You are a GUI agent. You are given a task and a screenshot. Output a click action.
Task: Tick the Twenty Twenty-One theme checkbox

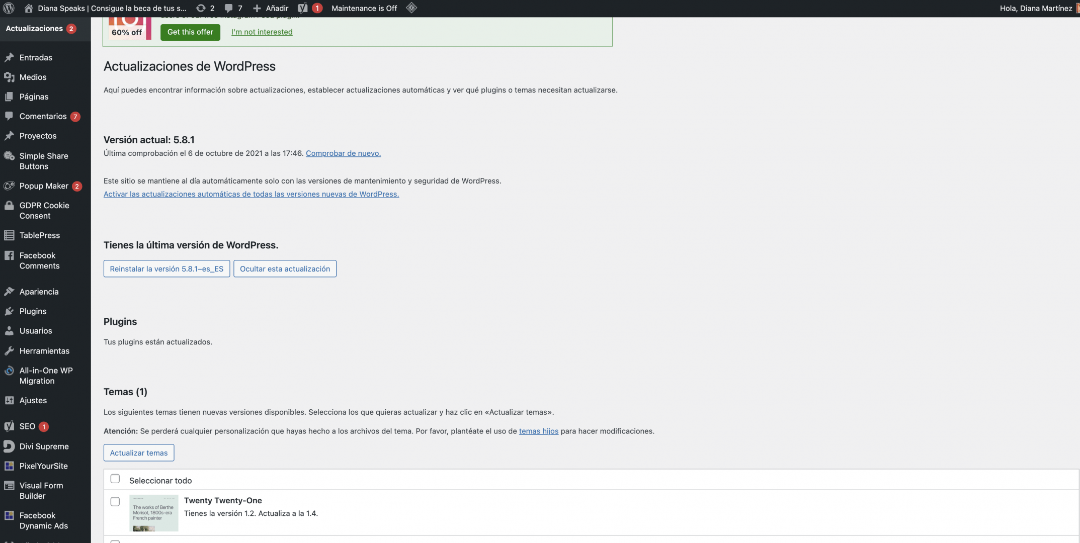pos(115,502)
